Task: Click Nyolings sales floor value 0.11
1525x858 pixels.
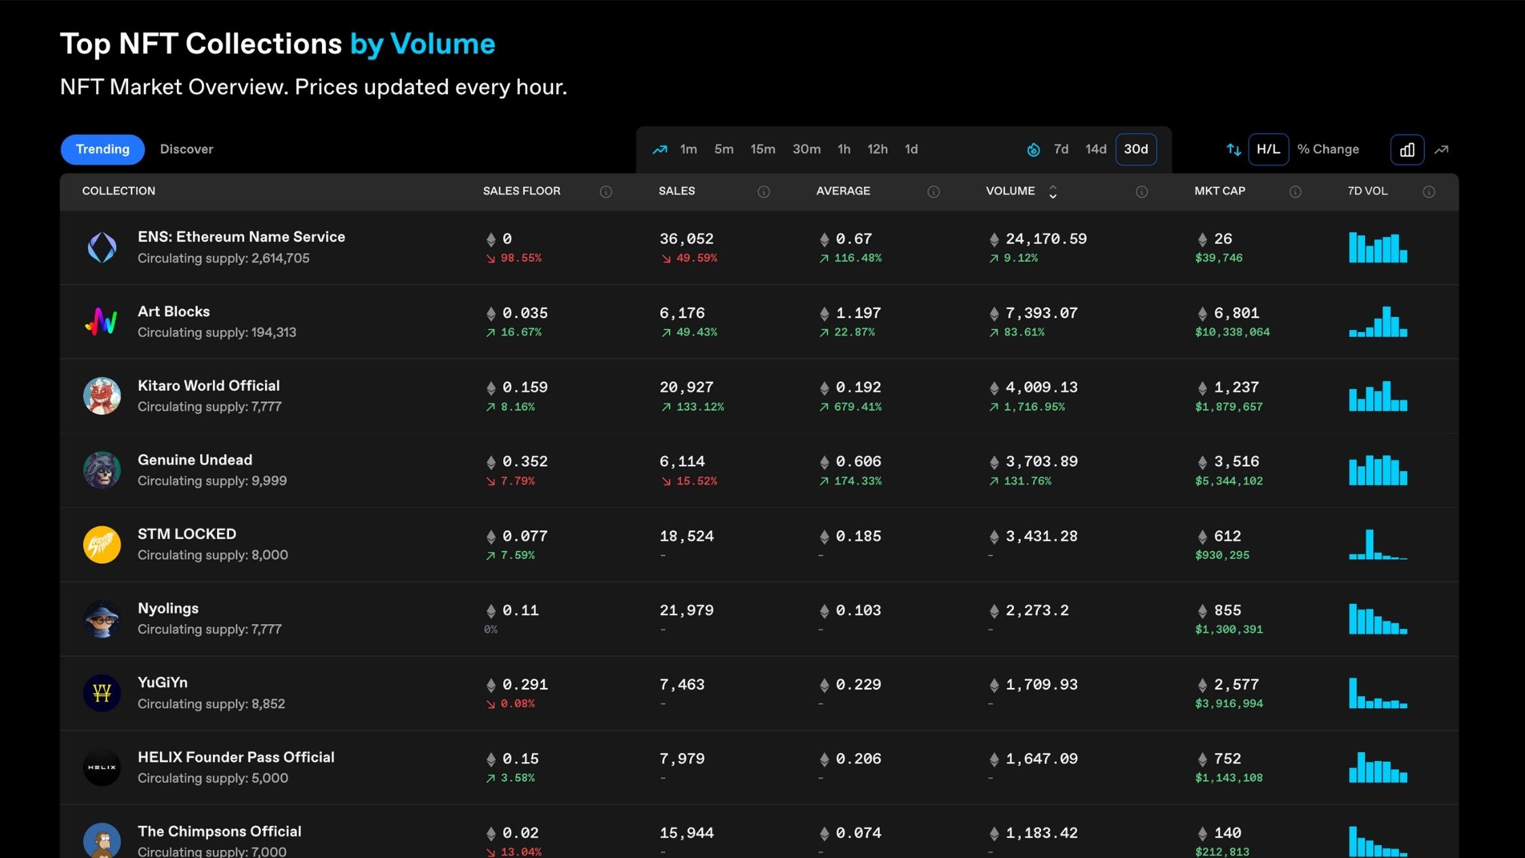Action: (x=521, y=610)
